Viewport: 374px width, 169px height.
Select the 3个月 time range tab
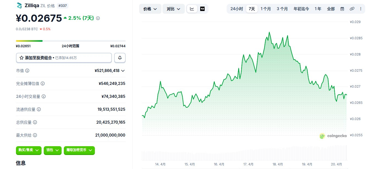[282, 9]
